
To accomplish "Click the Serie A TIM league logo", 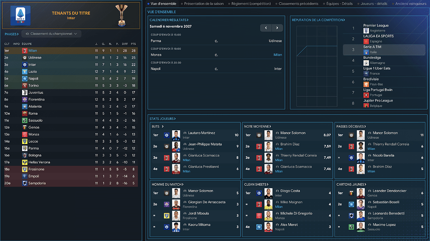I will click(21, 16).
